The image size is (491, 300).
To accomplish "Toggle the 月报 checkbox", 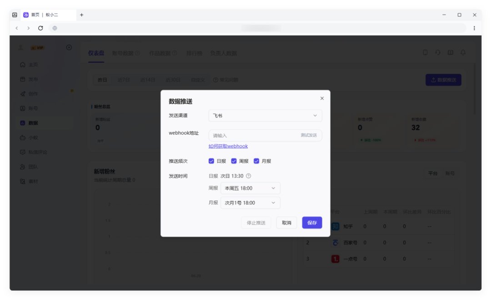I will coord(256,161).
